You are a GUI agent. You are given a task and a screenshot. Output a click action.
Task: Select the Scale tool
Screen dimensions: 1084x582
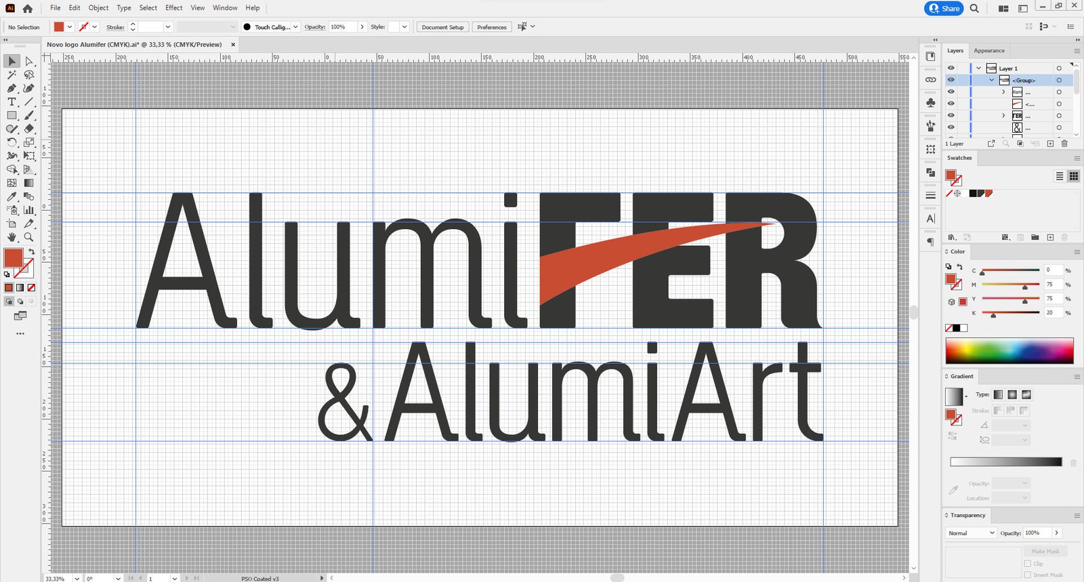pos(29,142)
